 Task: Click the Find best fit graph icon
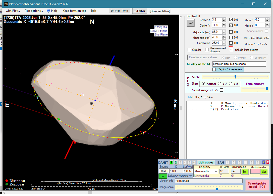coord(191,23)
